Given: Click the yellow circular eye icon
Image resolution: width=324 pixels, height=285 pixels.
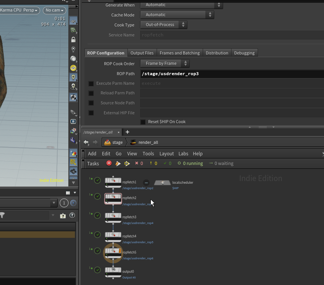Looking at the screenshot, I should [x=73, y=68].
